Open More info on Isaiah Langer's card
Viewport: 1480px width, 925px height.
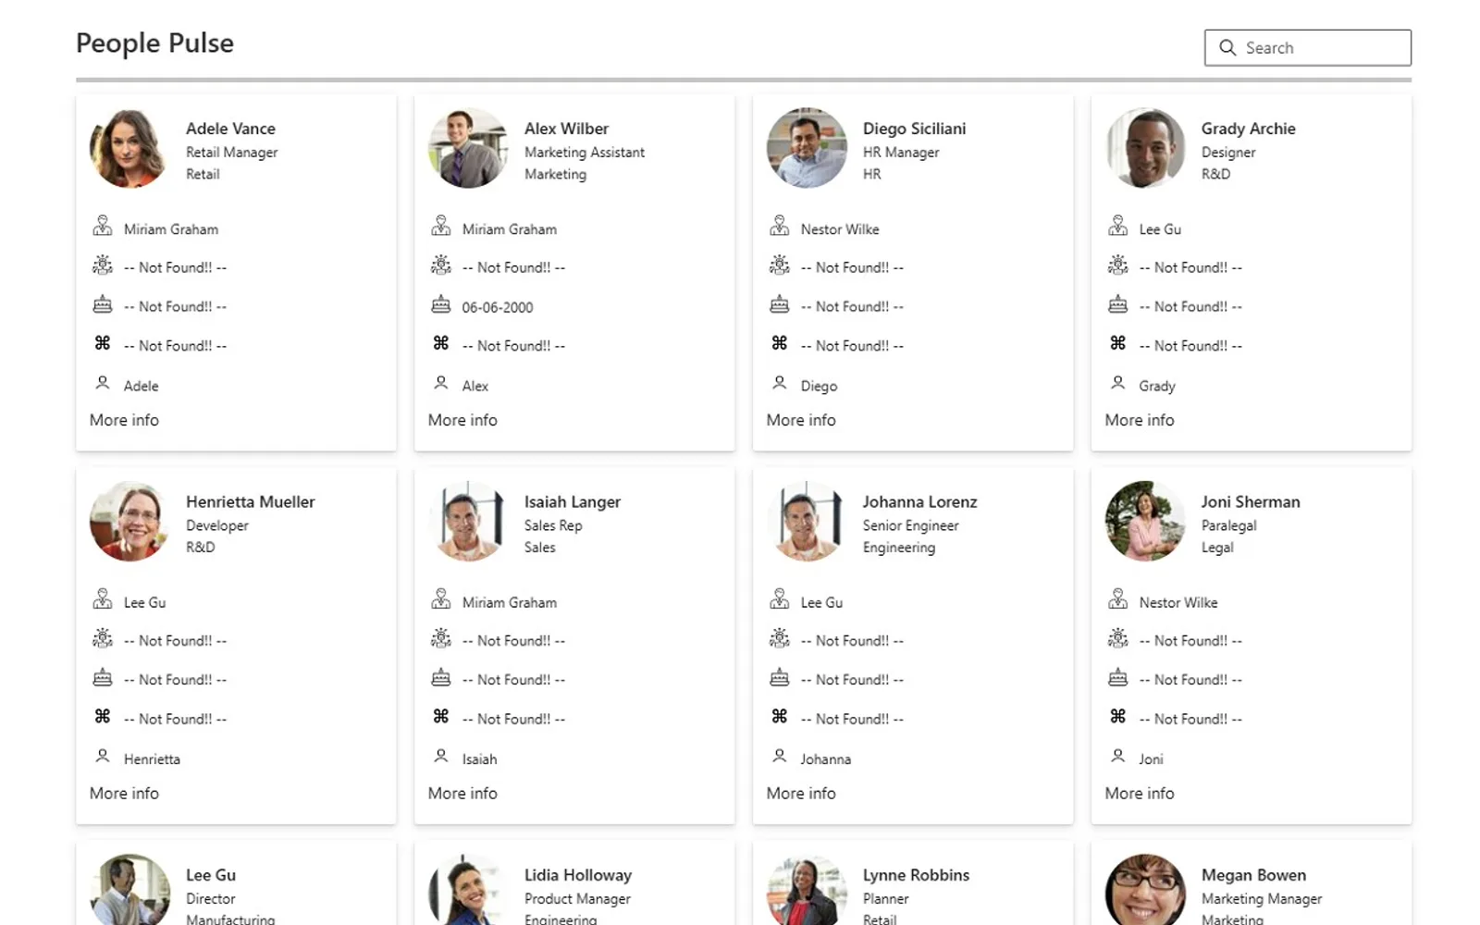(x=462, y=794)
